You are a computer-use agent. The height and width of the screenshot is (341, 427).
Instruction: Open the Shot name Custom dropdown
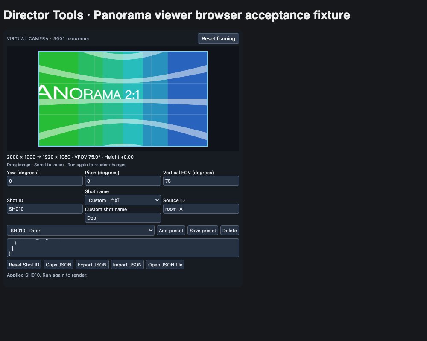(x=123, y=200)
